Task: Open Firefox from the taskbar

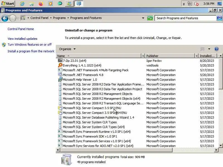Action: (x=41, y=4)
